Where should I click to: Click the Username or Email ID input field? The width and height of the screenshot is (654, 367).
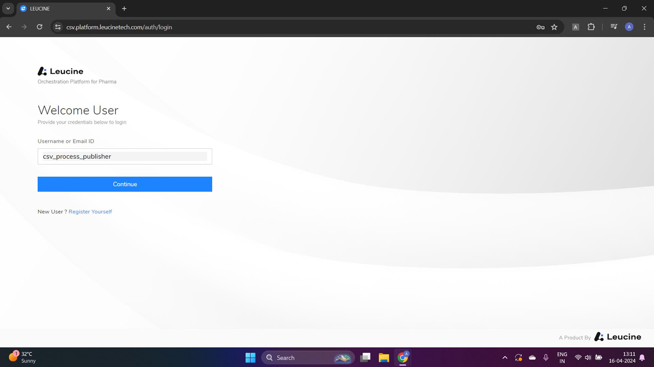tap(124, 156)
